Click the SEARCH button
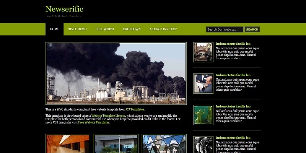Image resolution: width=306 pixels, height=153 pixels. [252, 29]
